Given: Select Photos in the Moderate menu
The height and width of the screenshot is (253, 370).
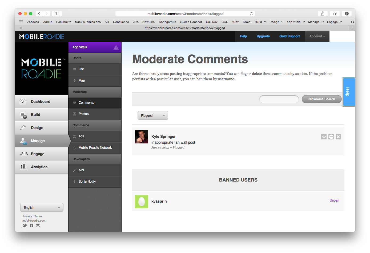Looking at the screenshot, I should tap(83, 114).
